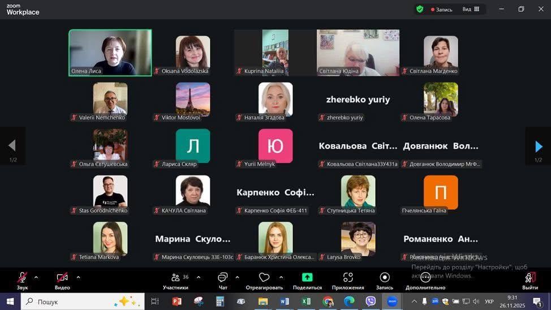Click the green encryption shield icon

[419, 9]
